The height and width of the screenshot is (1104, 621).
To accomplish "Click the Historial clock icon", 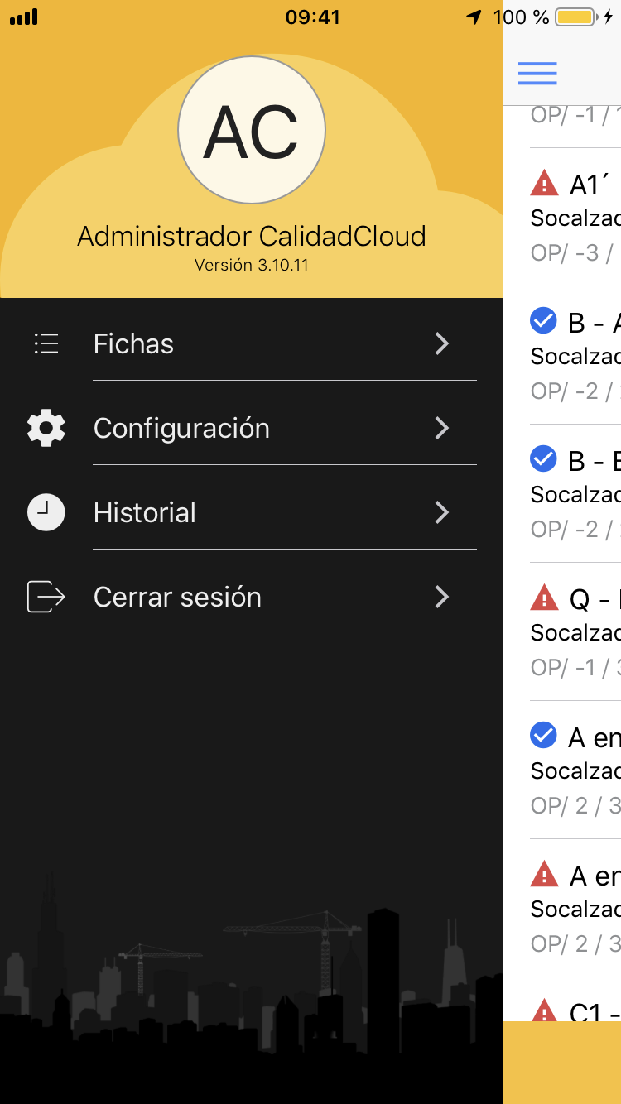I will 46,512.
